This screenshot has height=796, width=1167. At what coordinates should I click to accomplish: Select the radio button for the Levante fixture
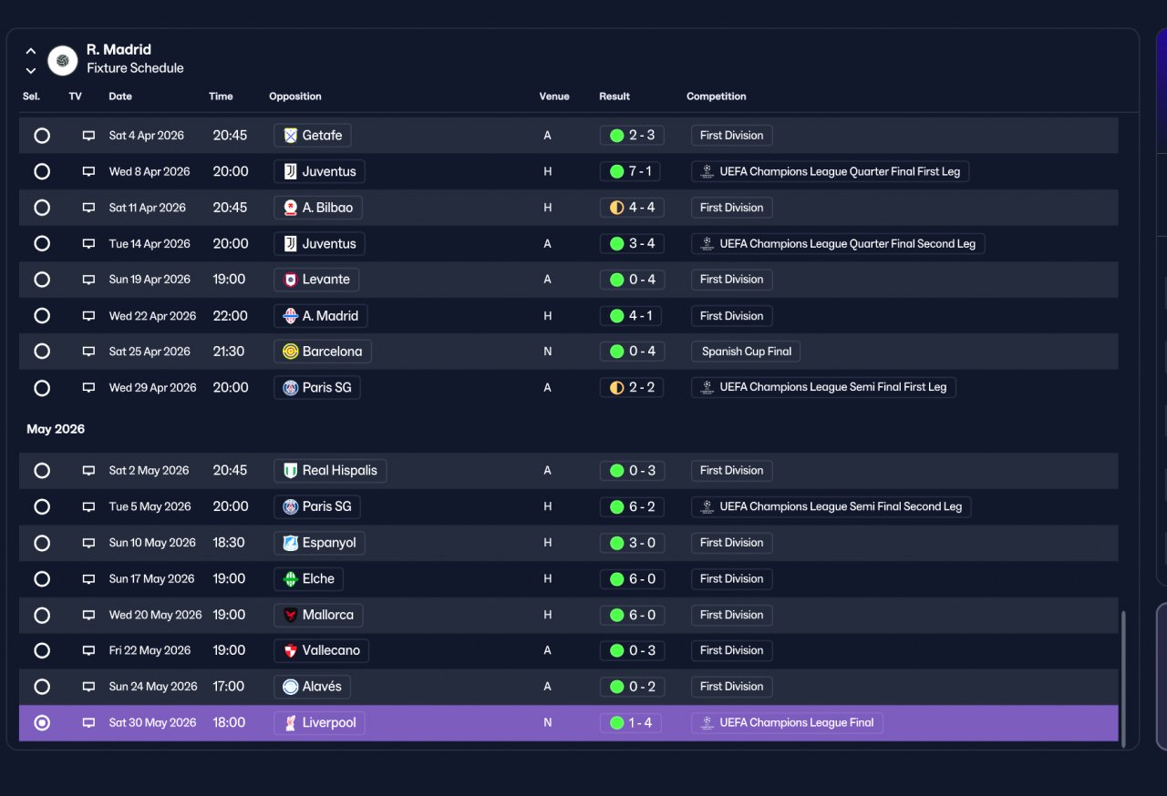(42, 280)
